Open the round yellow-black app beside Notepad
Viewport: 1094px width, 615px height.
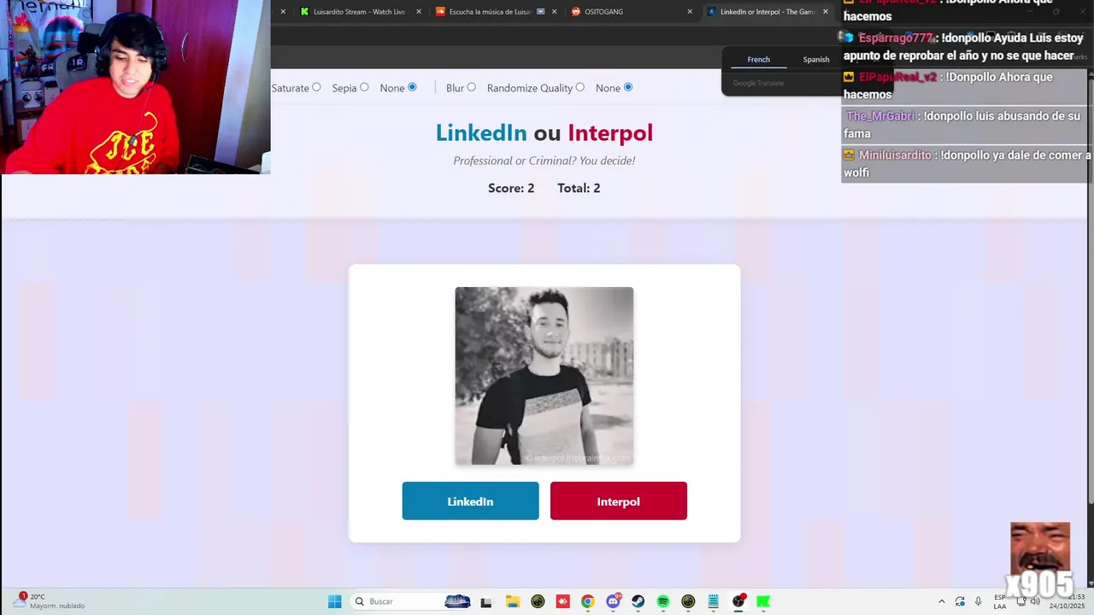688,601
